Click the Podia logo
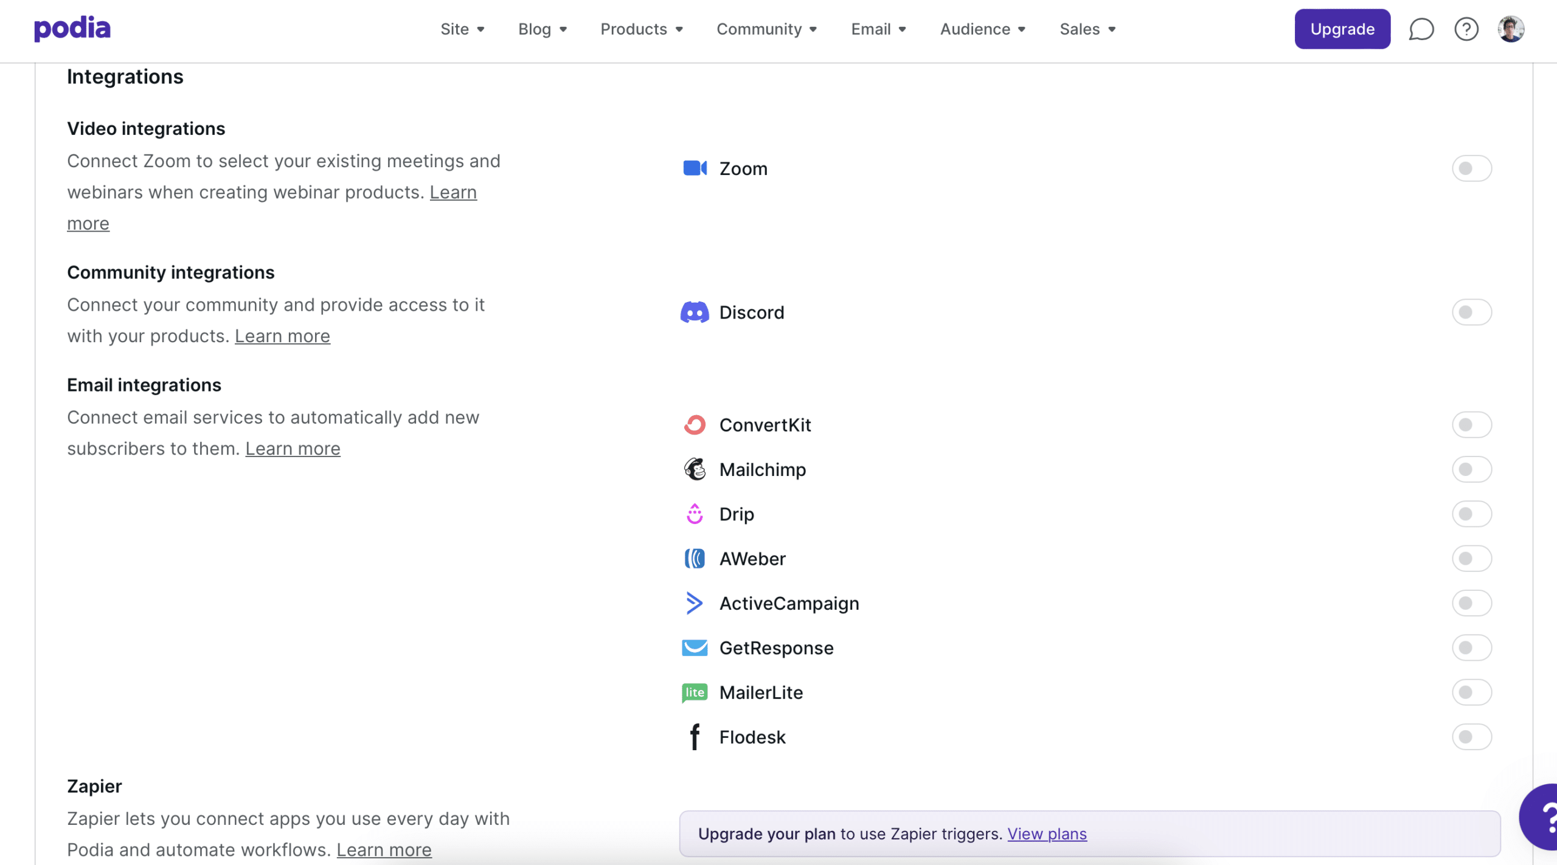1557x865 pixels. click(72, 29)
